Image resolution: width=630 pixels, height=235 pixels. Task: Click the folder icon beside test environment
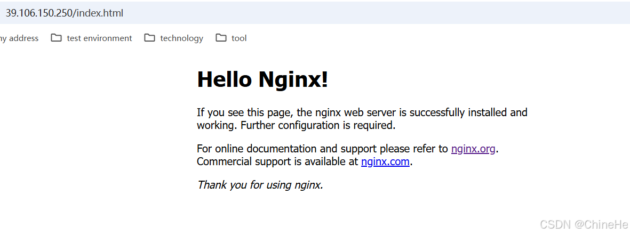pyautogui.click(x=56, y=38)
